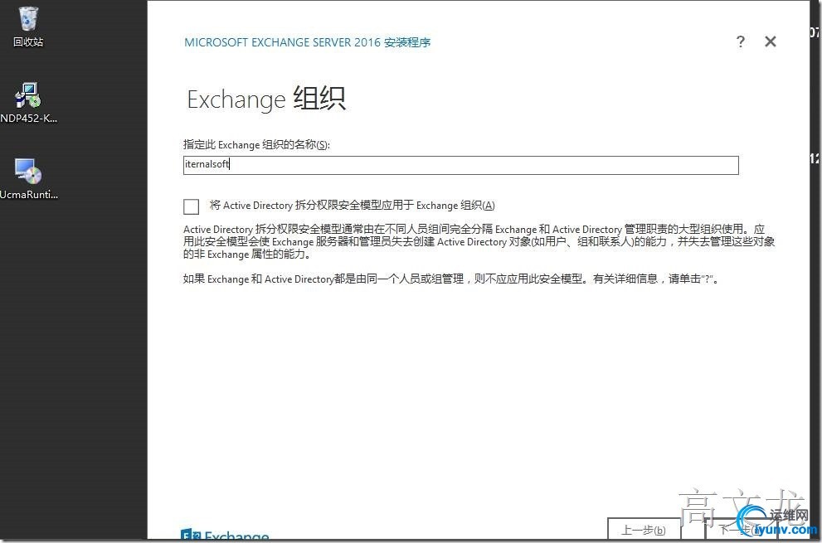This screenshot has height=543, width=822.
Task: Go back with the 上一步(B) button
Action: coord(643,530)
